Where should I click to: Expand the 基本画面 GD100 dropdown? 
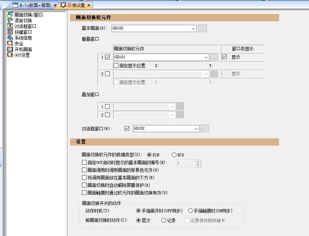(193, 28)
